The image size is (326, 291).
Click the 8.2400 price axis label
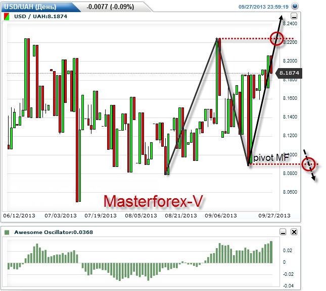(x=290, y=24)
